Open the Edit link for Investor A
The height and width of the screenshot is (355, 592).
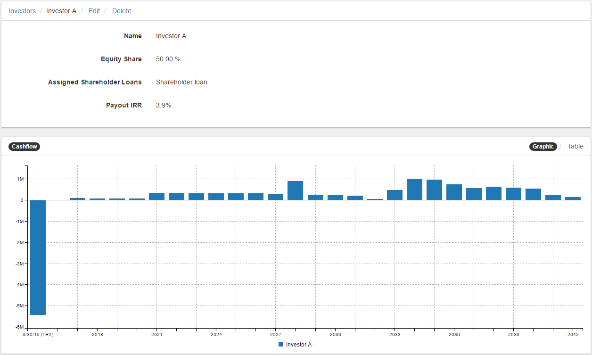[x=94, y=11]
